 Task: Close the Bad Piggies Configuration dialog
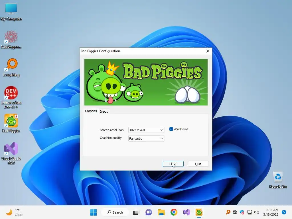[x=208, y=51]
